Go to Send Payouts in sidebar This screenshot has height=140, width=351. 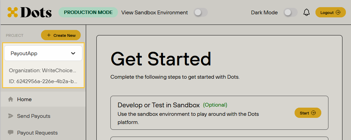(x=43, y=116)
